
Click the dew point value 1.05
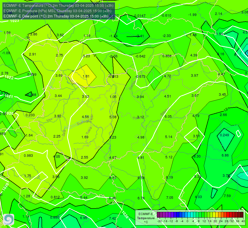[x=113, y=97]
